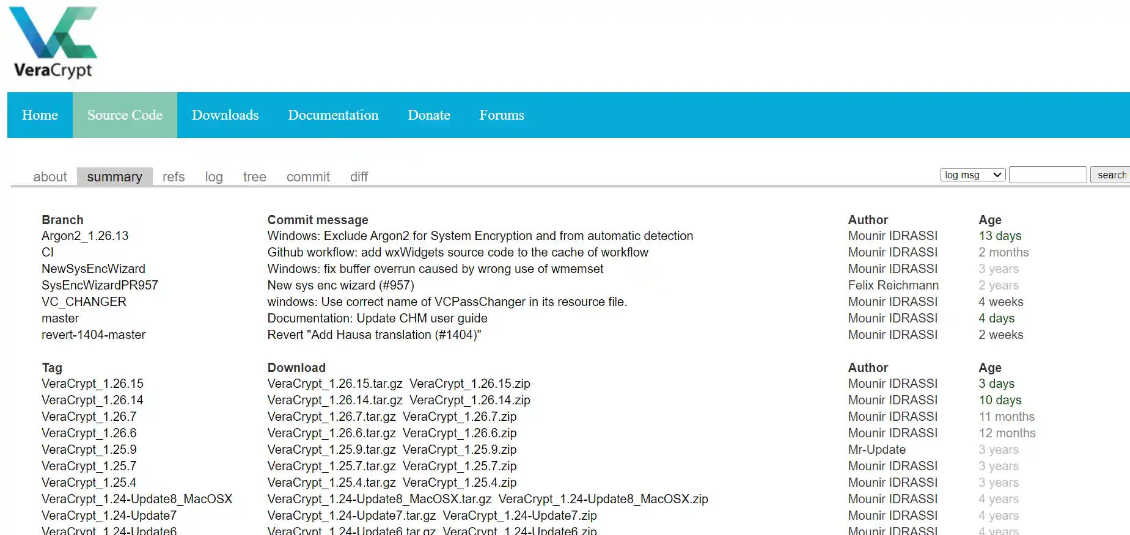The height and width of the screenshot is (535, 1130).
Task: Open the diff tab
Action: coord(359,177)
